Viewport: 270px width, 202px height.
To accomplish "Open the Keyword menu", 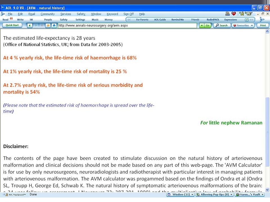I will [112, 14].
